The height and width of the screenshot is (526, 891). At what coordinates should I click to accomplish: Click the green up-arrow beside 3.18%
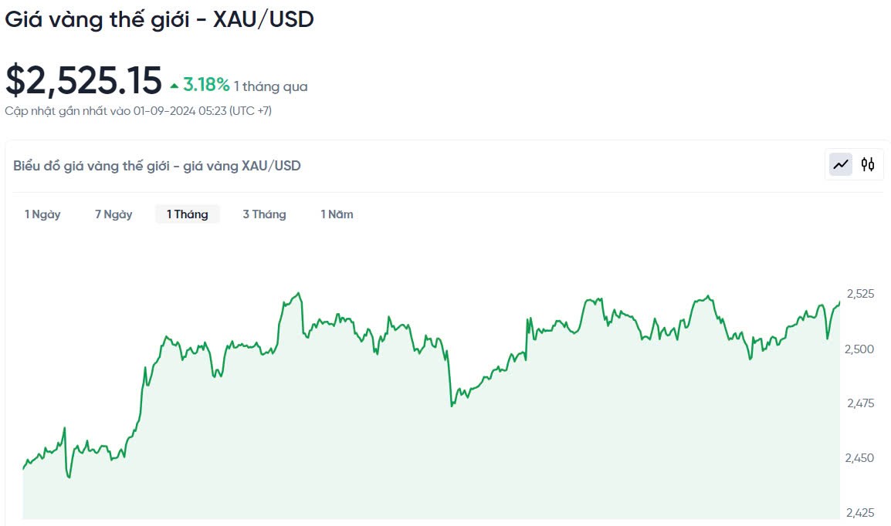(x=174, y=86)
